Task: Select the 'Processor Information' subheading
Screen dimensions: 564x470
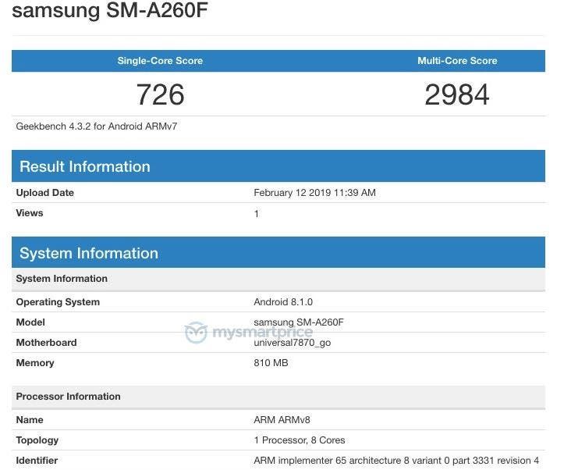Action: pyautogui.click(x=69, y=397)
